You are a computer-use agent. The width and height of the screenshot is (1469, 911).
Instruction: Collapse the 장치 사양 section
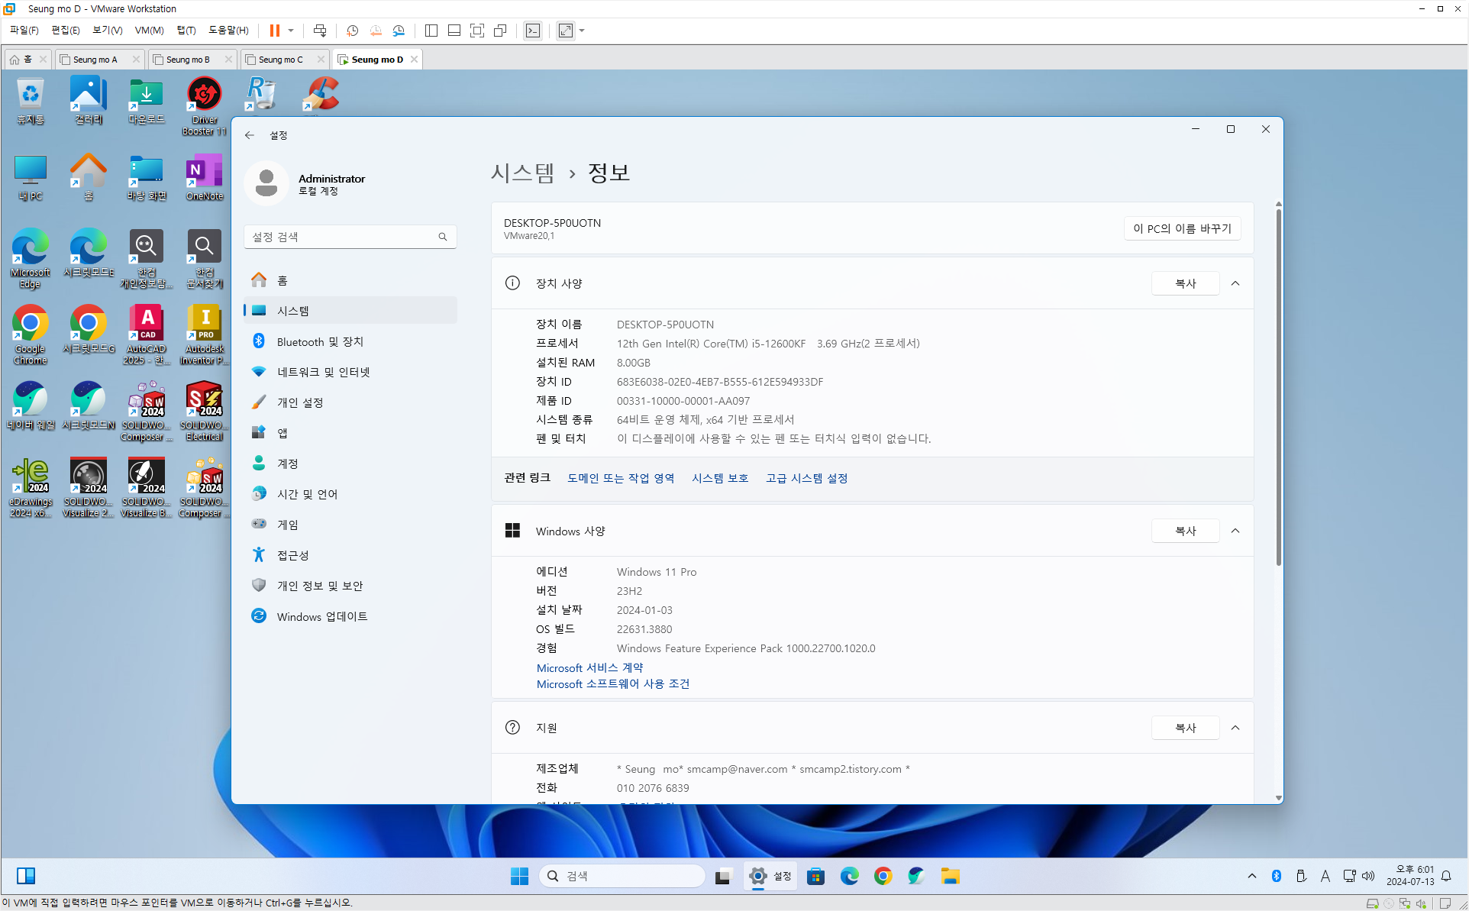point(1235,283)
